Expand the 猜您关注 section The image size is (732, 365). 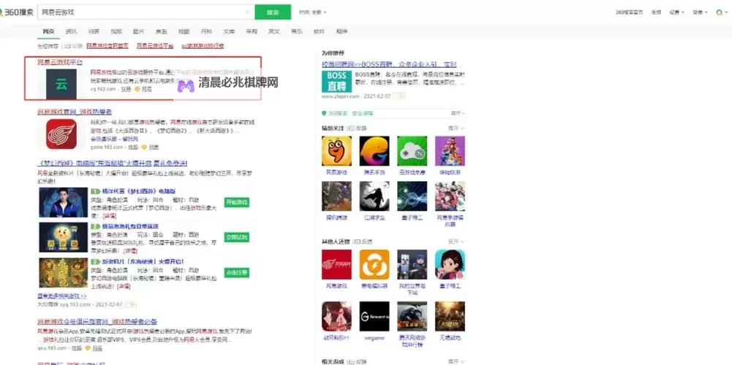click(456, 128)
